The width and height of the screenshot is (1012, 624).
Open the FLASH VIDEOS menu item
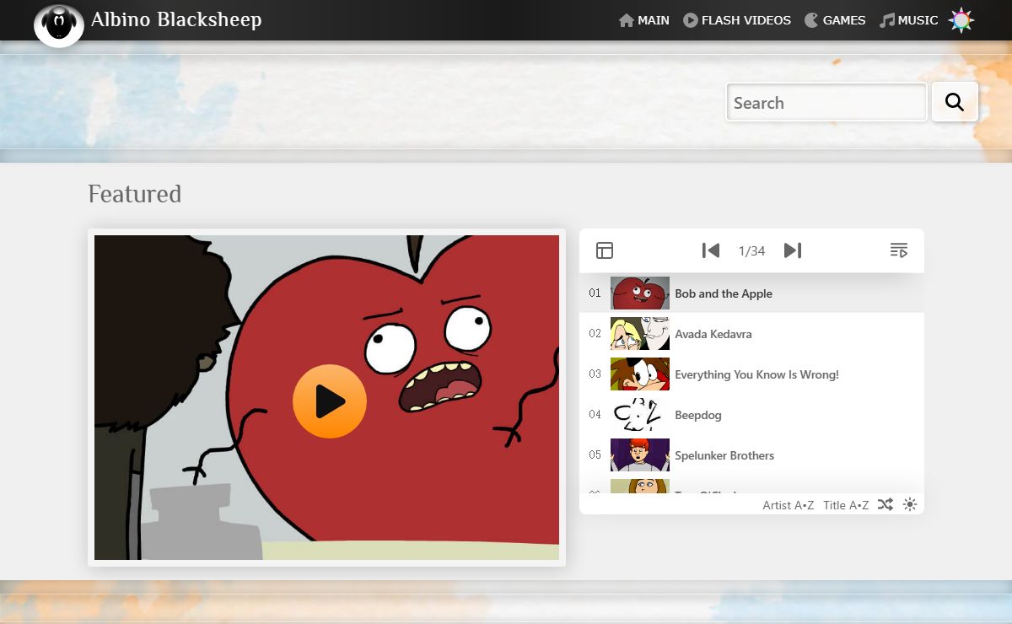[x=737, y=20]
